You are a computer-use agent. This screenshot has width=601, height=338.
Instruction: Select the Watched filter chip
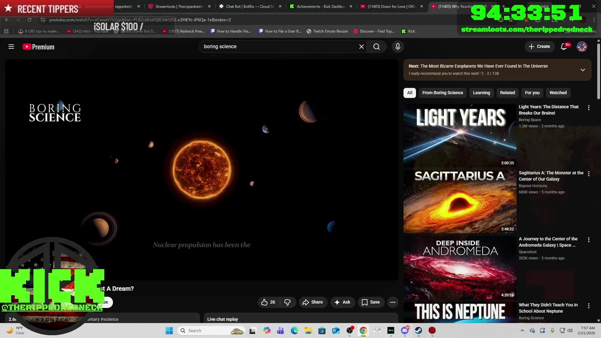tap(558, 92)
